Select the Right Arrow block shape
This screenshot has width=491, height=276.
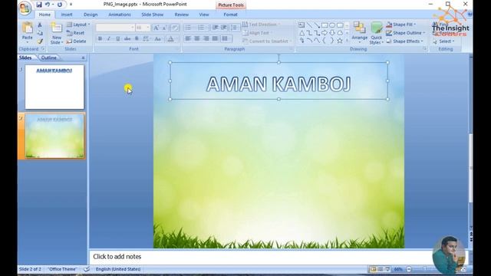point(325,33)
